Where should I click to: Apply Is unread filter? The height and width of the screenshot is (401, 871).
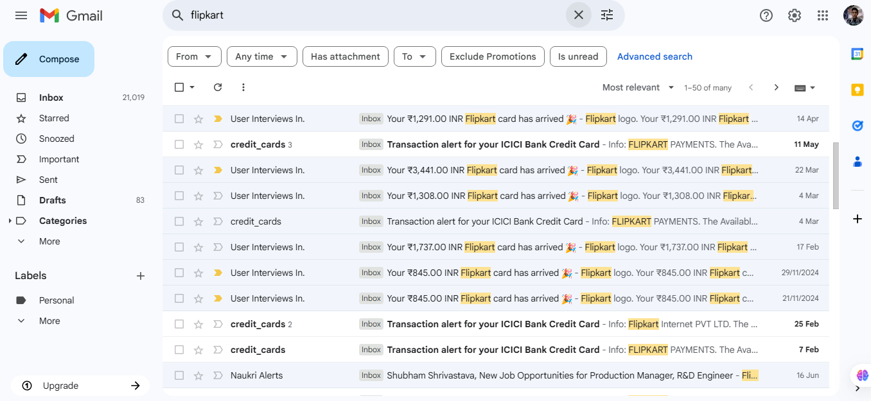578,56
